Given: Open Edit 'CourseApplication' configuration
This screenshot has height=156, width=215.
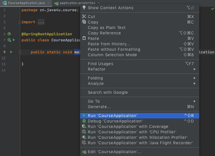Looking at the screenshot, I should click(114, 152).
